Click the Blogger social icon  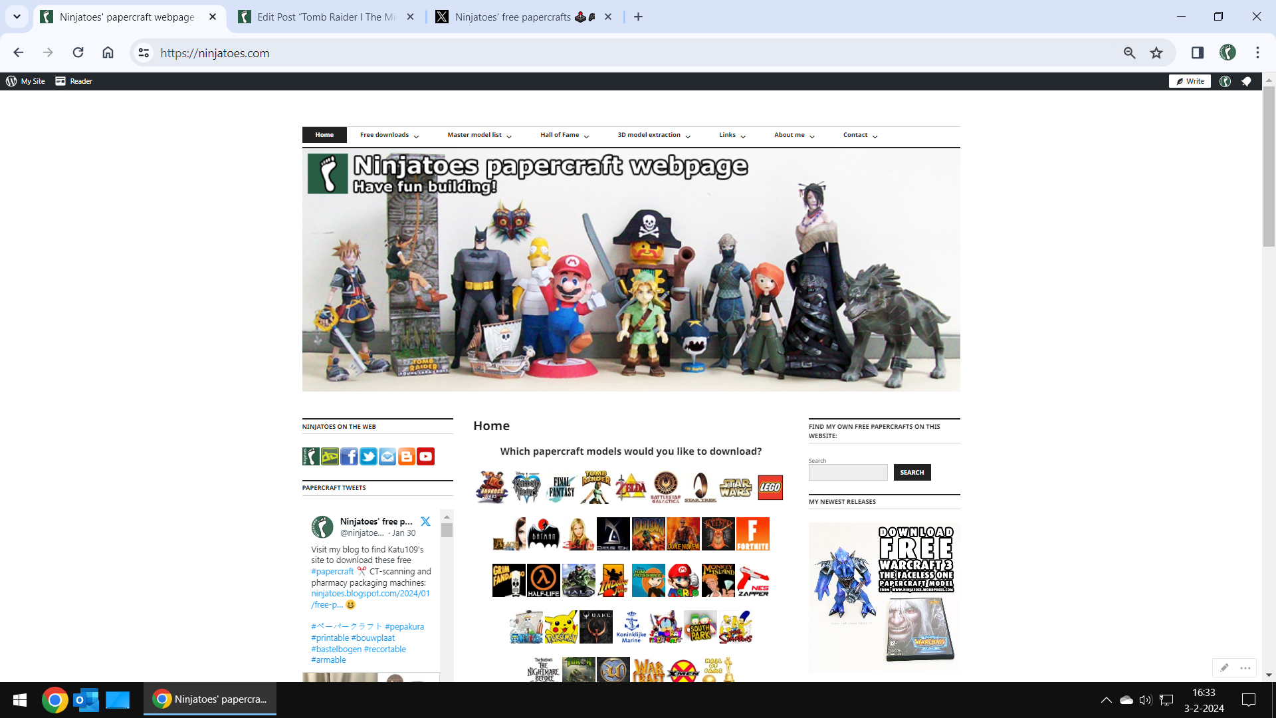tap(406, 456)
